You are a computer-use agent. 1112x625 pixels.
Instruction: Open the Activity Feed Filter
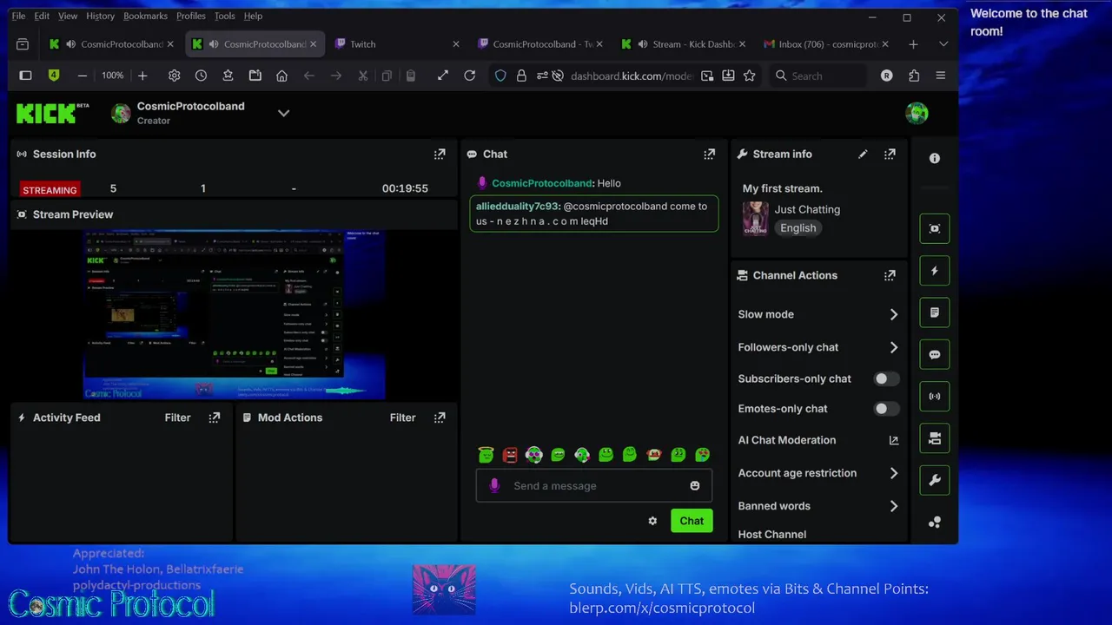(177, 418)
